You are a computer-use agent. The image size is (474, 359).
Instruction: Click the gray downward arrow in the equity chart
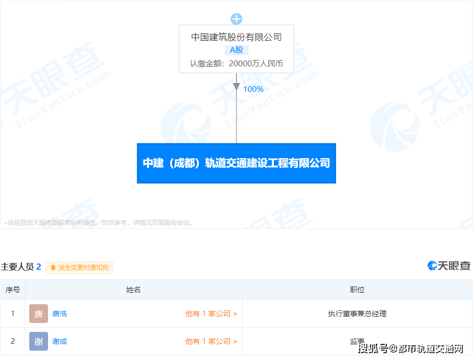236,87
